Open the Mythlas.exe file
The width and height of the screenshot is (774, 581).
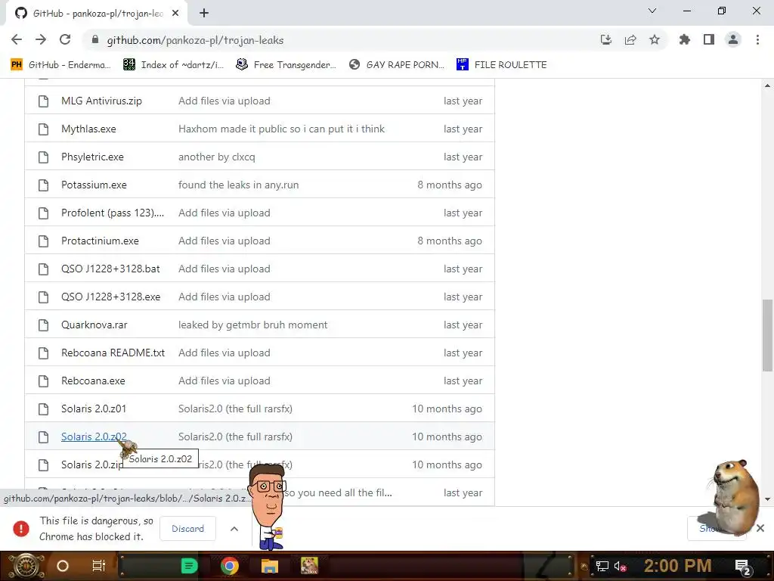coord(88,129)
